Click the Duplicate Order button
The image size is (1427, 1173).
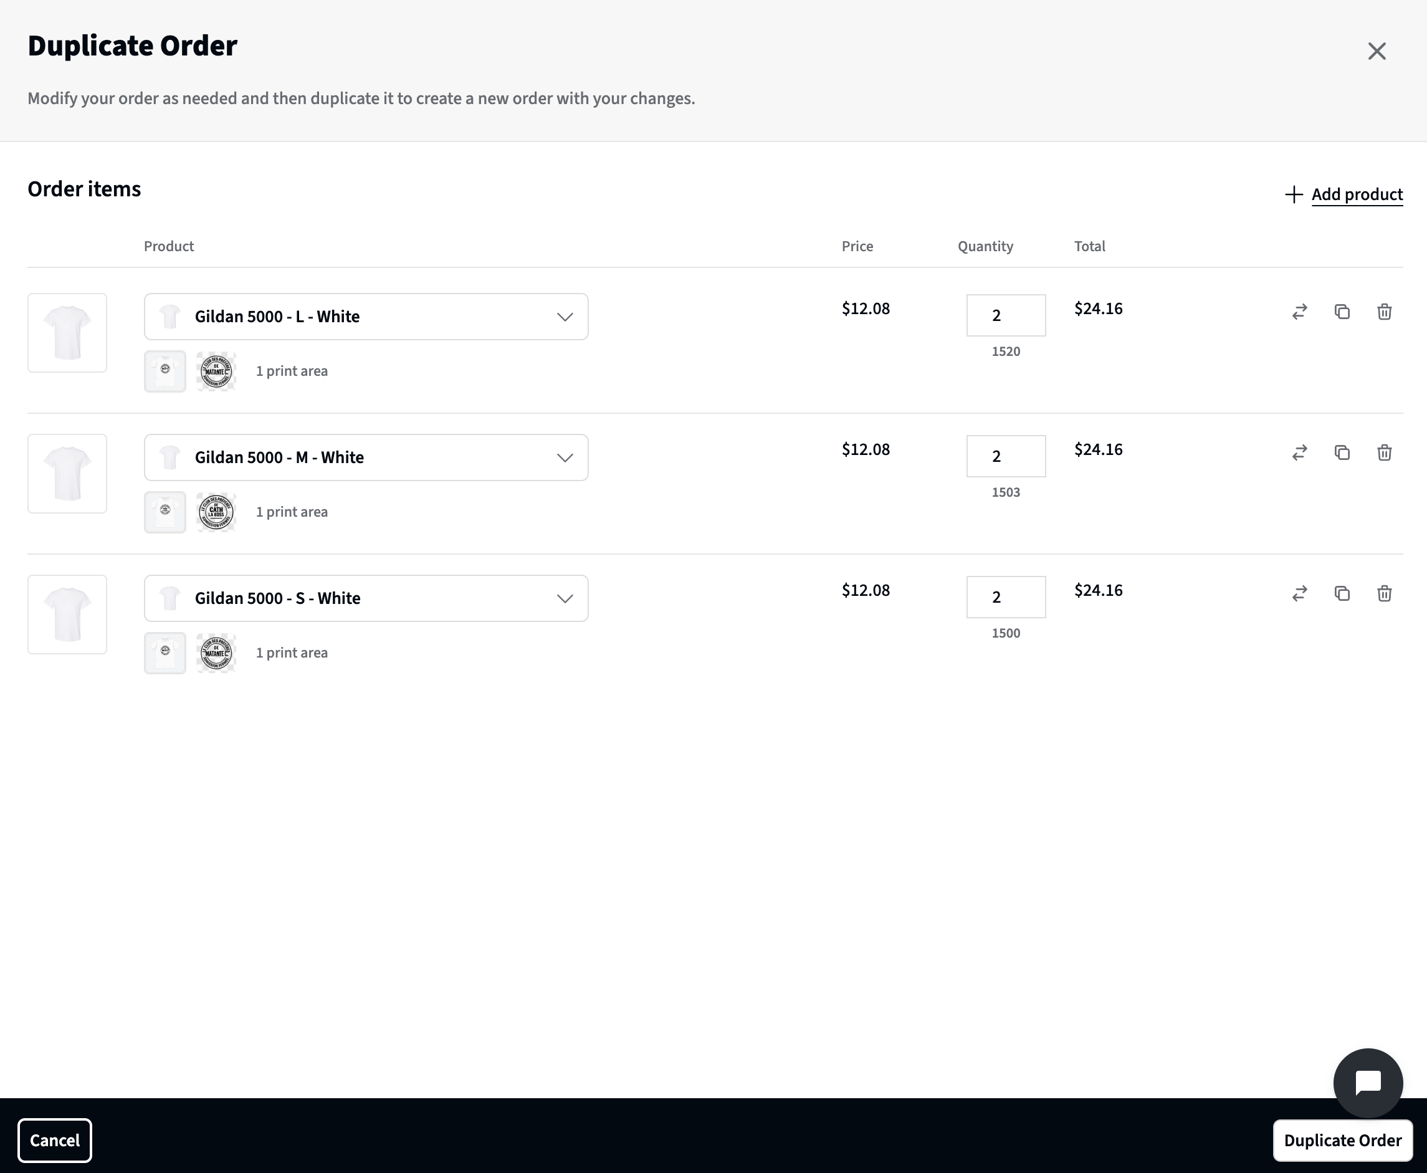coord(1342,1141)
